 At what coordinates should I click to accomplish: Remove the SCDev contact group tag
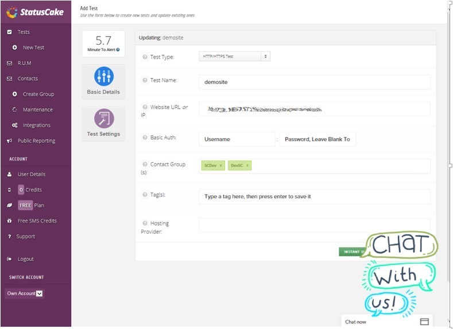221,166
